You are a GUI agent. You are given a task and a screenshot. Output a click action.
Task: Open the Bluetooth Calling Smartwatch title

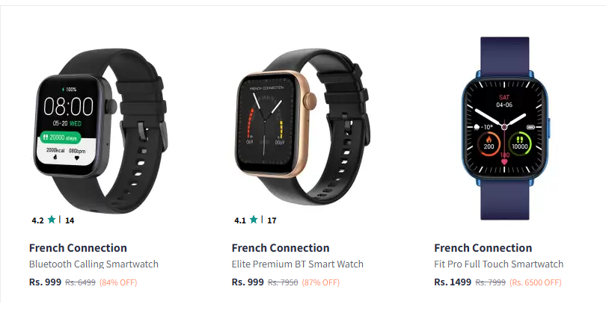[x=94, y=264]
